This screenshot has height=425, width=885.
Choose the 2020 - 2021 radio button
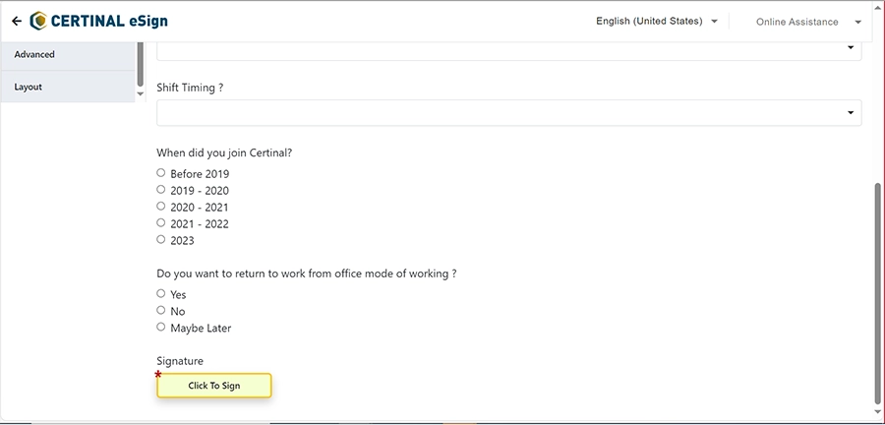[x=161, y=206]
